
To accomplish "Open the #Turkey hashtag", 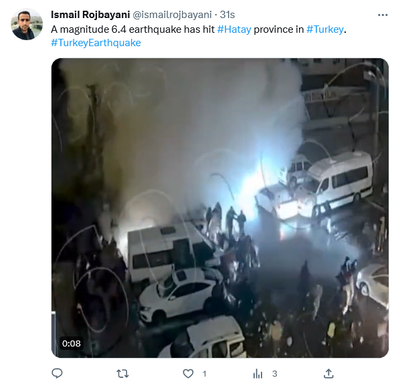I will [325, 29].
